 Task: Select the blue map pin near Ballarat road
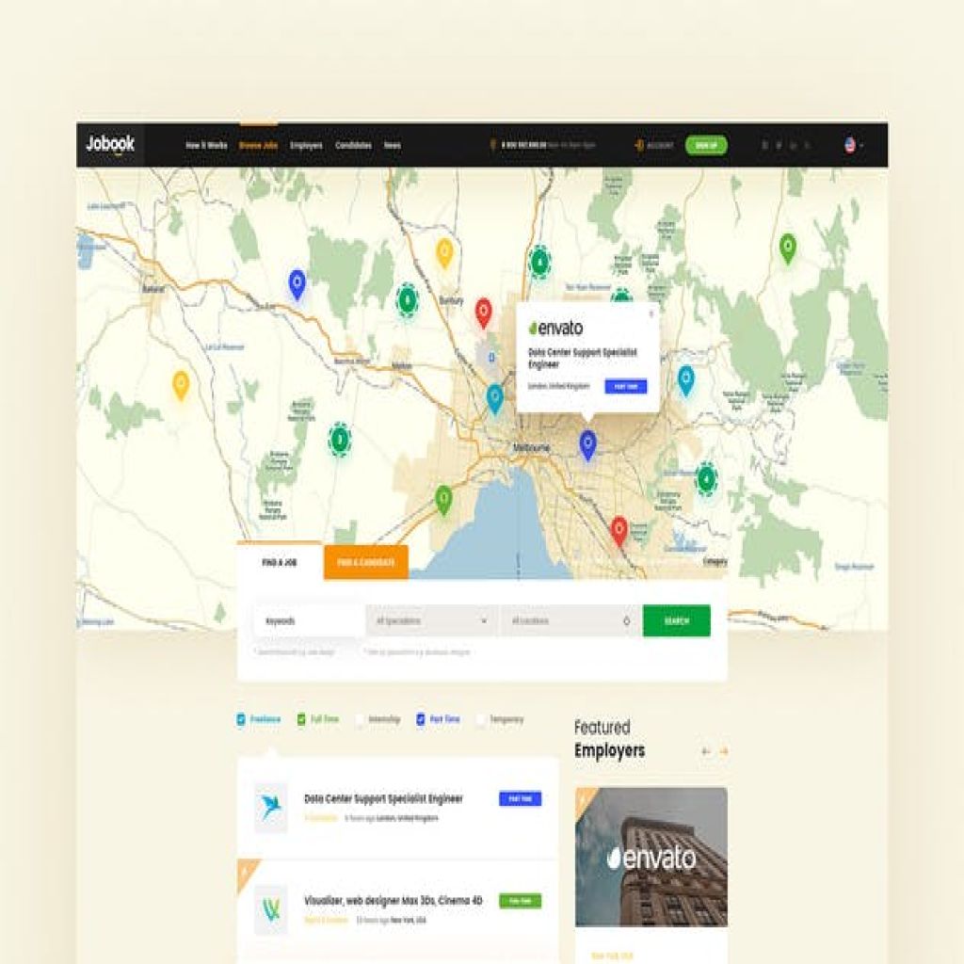pos(297,284)
